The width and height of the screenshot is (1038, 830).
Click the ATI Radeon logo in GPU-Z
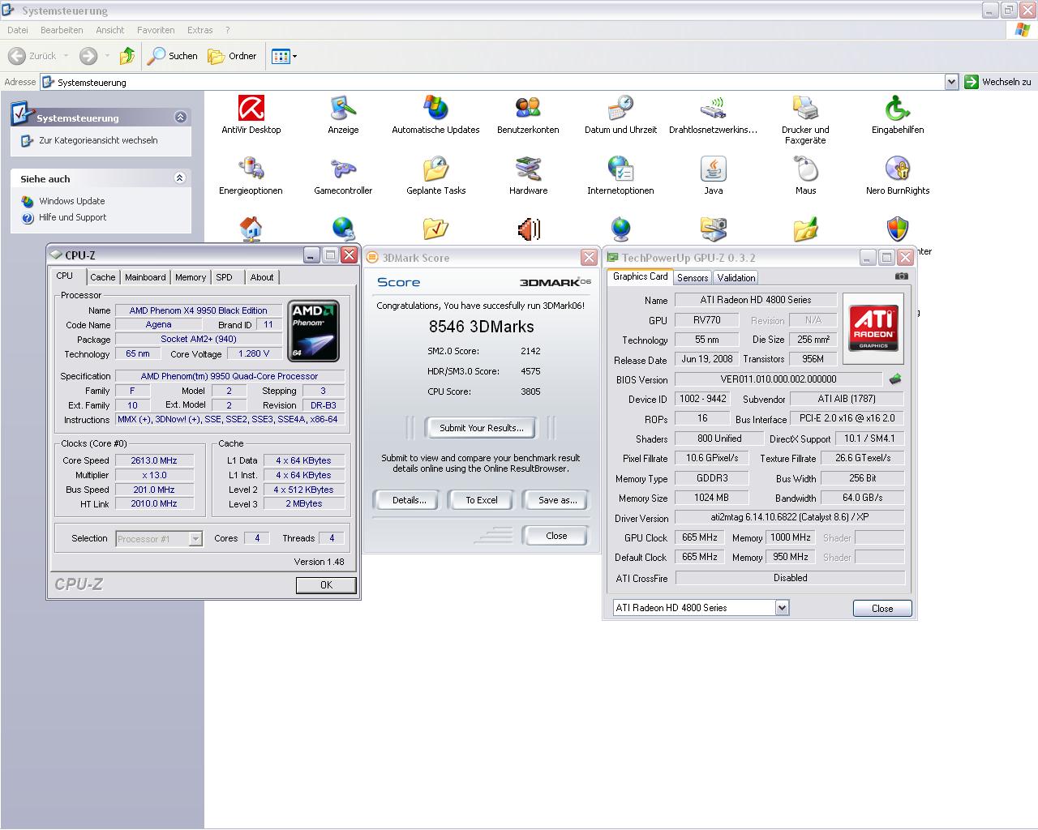point(873,327)
